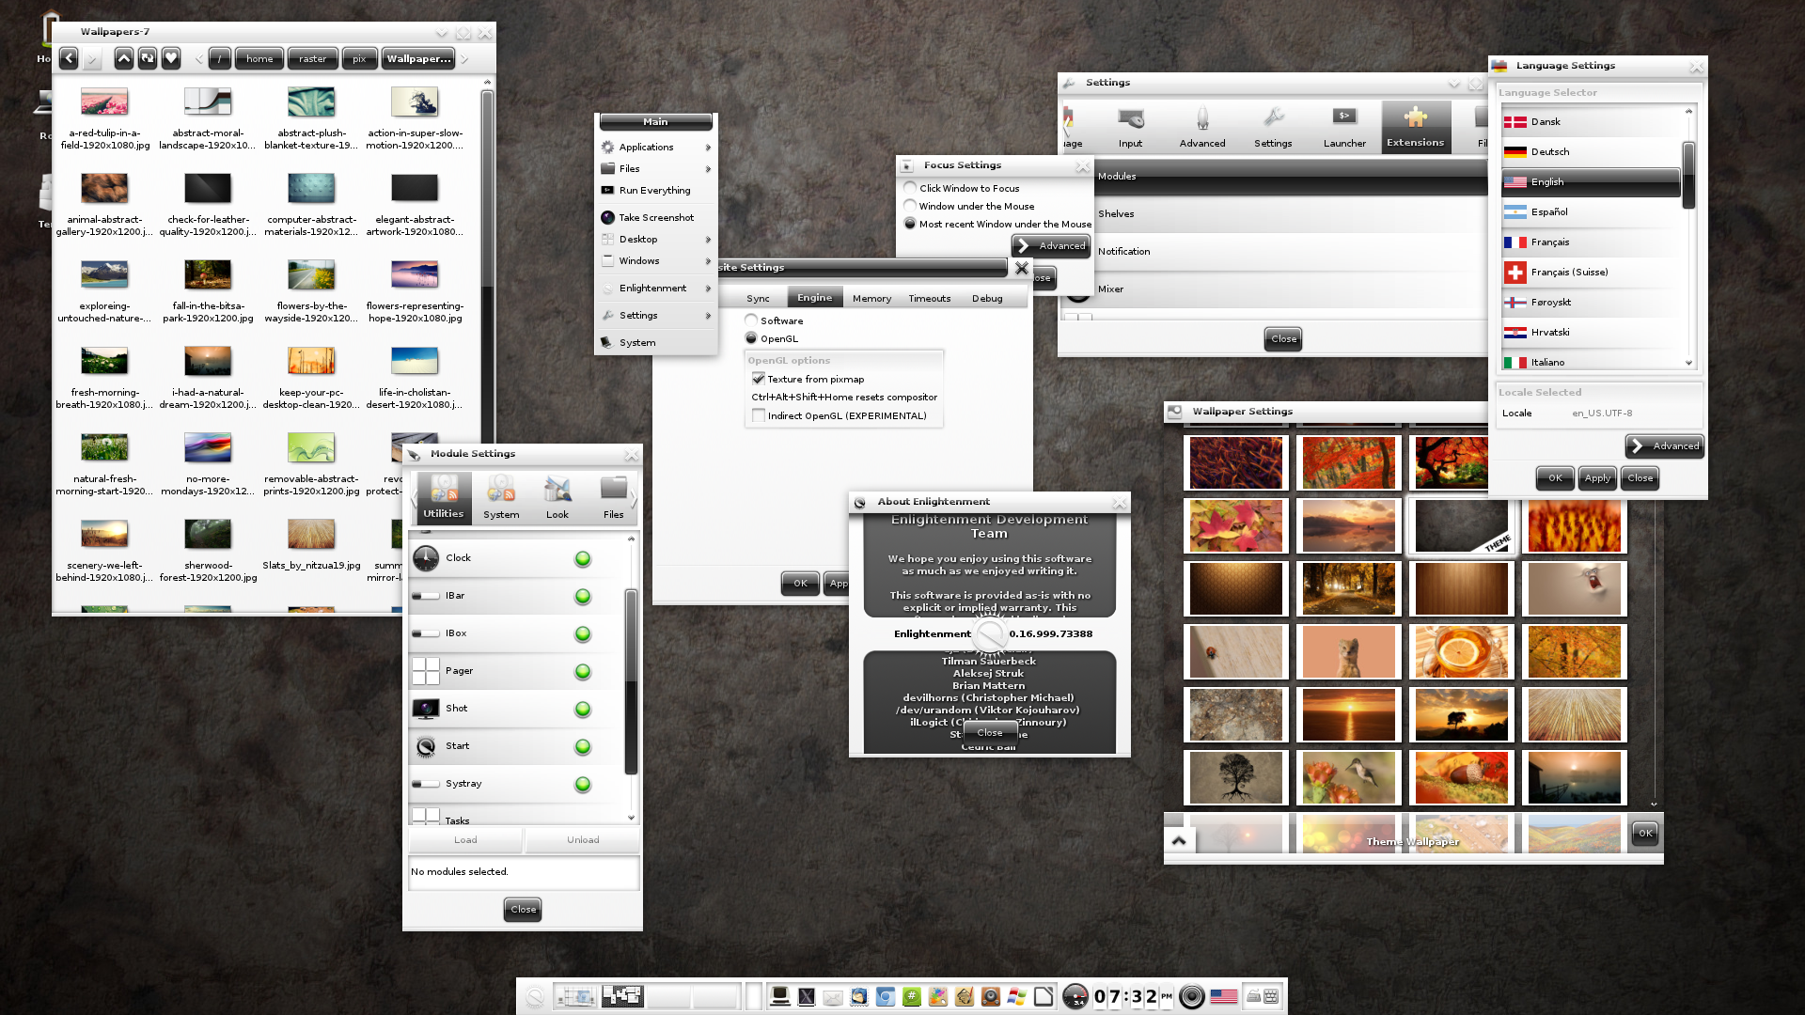Click the favorites heart icon in file manager
Viewport: 1805px width, 1015px height.
pos(171,58)
